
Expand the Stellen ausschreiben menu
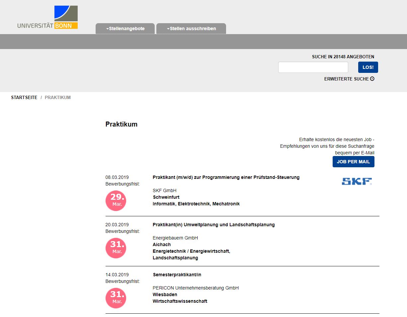click(x=191, y=28)
